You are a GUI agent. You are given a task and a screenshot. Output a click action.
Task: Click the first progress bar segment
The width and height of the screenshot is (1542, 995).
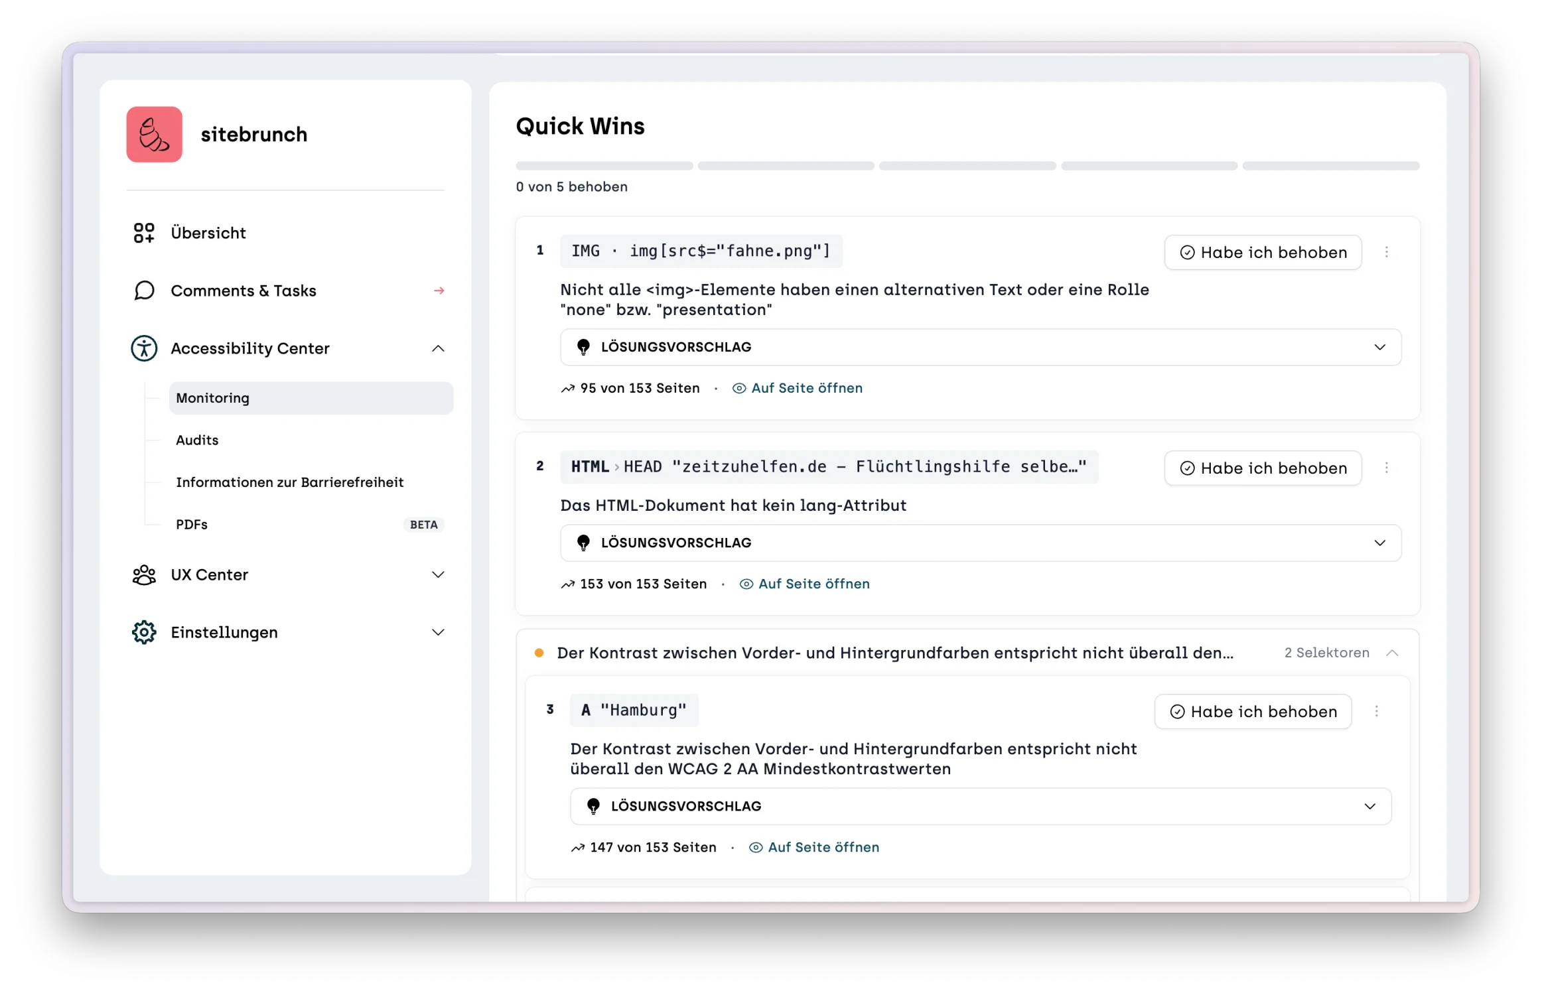pos(604,166)
